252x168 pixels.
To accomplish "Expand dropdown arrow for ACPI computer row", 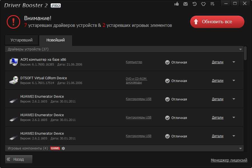I will [234, 62].
